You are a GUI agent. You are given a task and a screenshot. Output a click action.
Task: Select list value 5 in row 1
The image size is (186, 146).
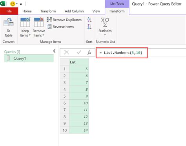(x=79, y=69)
